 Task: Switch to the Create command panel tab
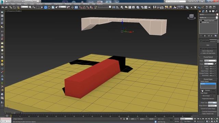pos(200,11)
